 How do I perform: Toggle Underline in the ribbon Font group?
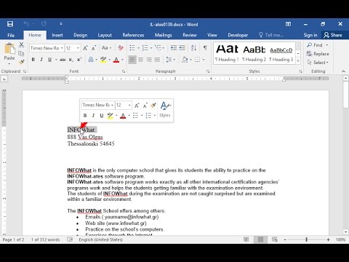tap(49, 60)
